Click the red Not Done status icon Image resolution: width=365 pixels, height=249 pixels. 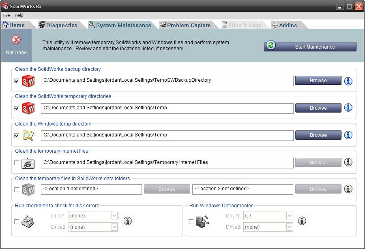pyautogui.click(x=16, y=40)
